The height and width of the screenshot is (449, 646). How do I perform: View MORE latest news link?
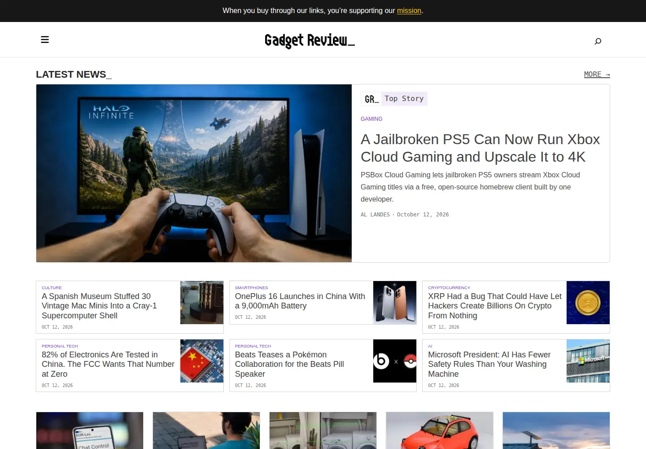[x=597, y=75]
